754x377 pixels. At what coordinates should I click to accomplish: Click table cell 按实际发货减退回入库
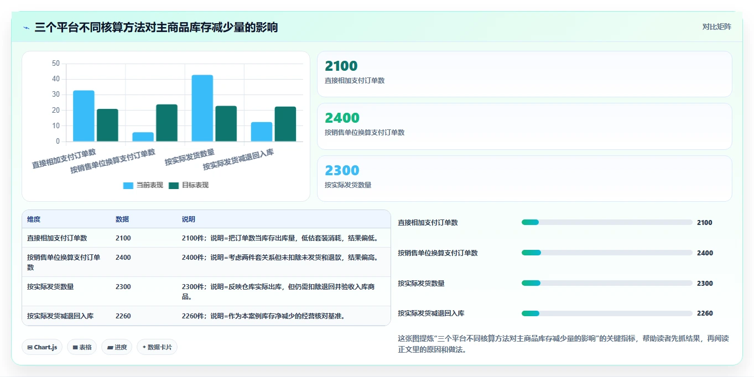click(x=60, y=316)
